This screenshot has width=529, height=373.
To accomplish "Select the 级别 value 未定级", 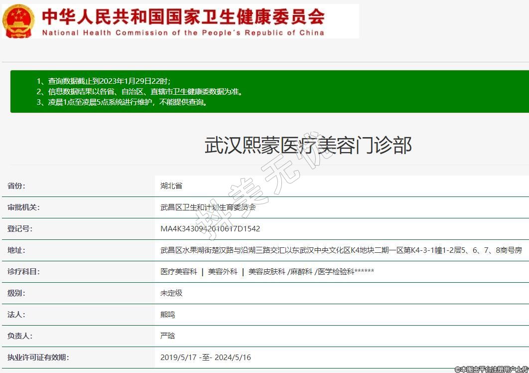I will (171, 293).
